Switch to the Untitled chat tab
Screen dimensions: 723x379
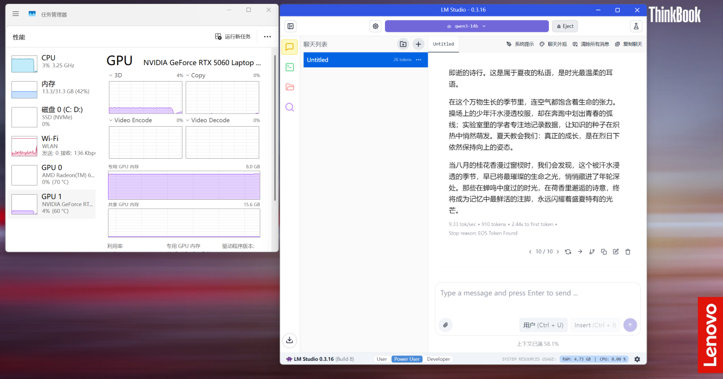(x=443, y=43)
